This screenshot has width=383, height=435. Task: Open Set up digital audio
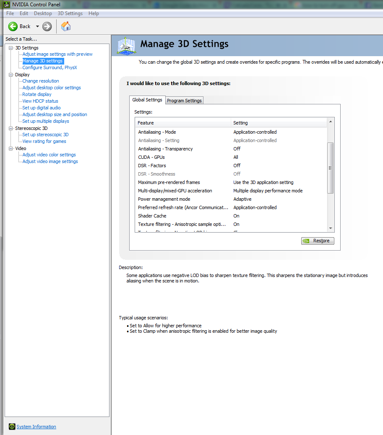[x=42, y=108]
